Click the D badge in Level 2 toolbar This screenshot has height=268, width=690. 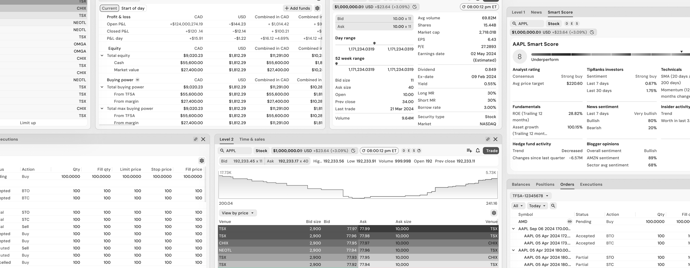(x=404, y=151)
